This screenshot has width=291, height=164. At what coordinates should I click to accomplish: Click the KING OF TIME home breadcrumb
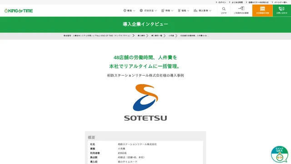97,36
